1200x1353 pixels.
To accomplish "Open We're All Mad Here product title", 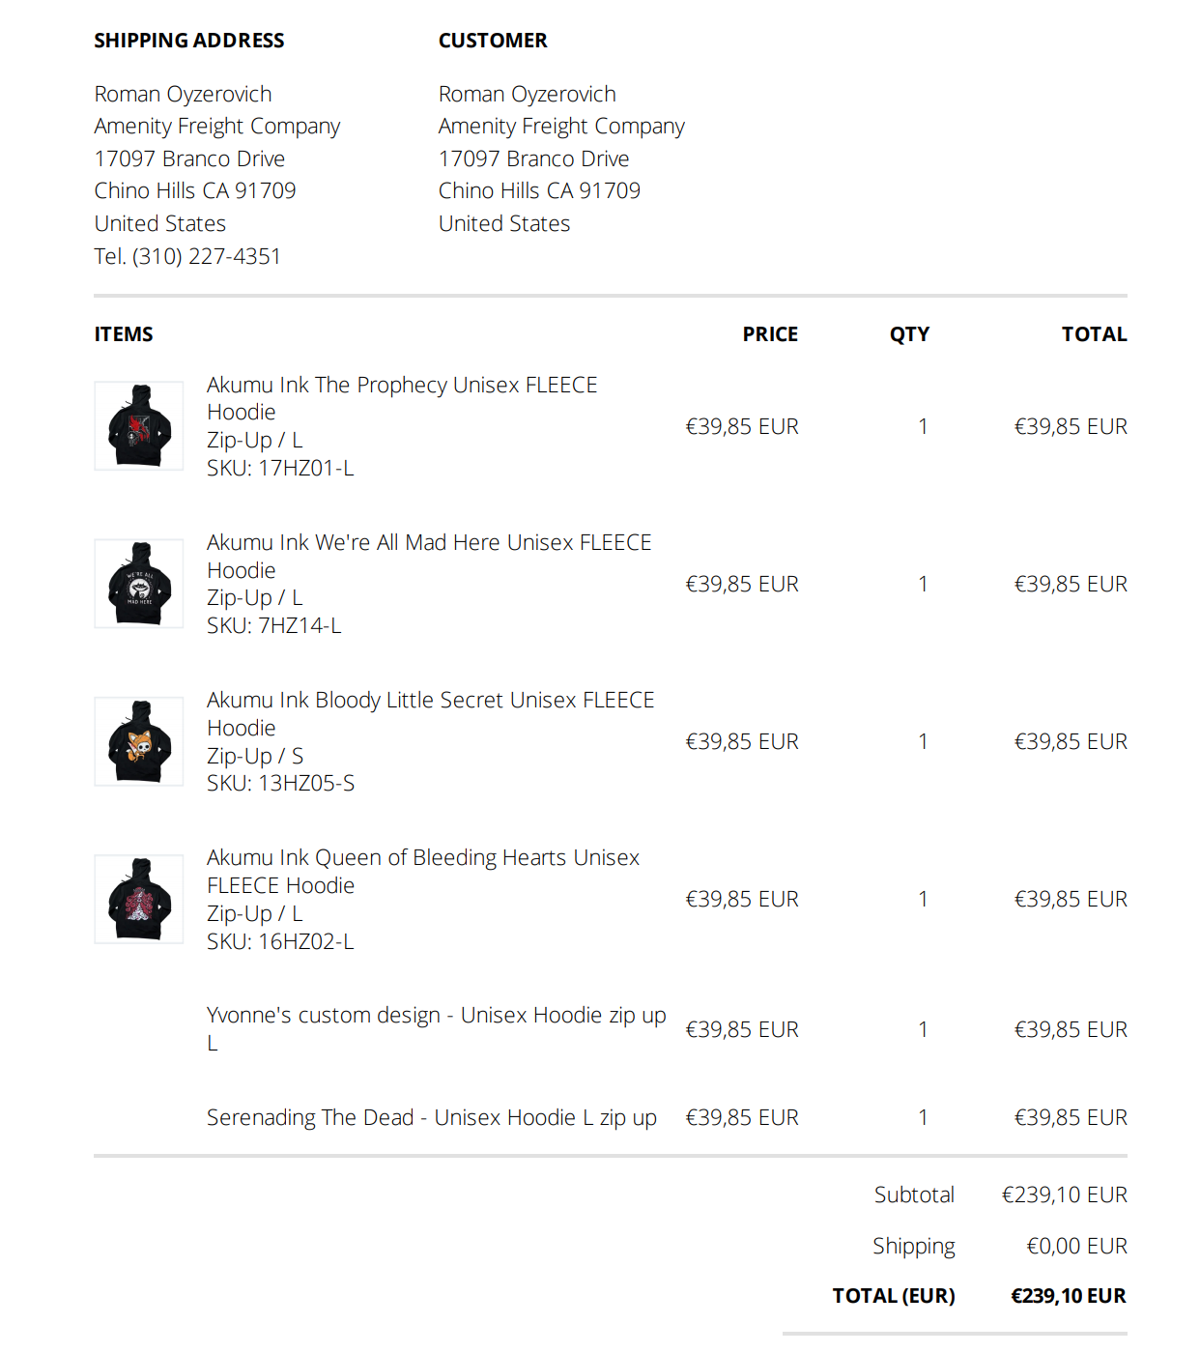I will [x=429, y=543].
